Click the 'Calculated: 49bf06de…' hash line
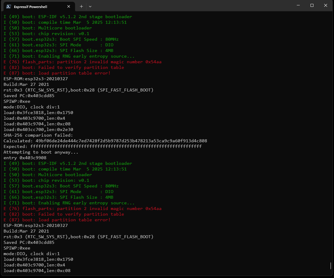334x278 pixels. coord(105,141)
